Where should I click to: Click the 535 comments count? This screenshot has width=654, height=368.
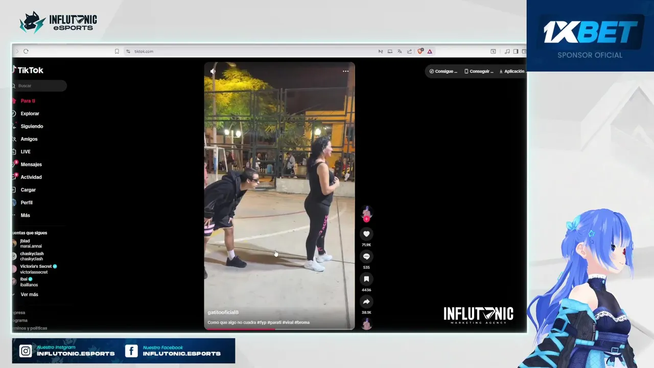click(x=366, y=267)
